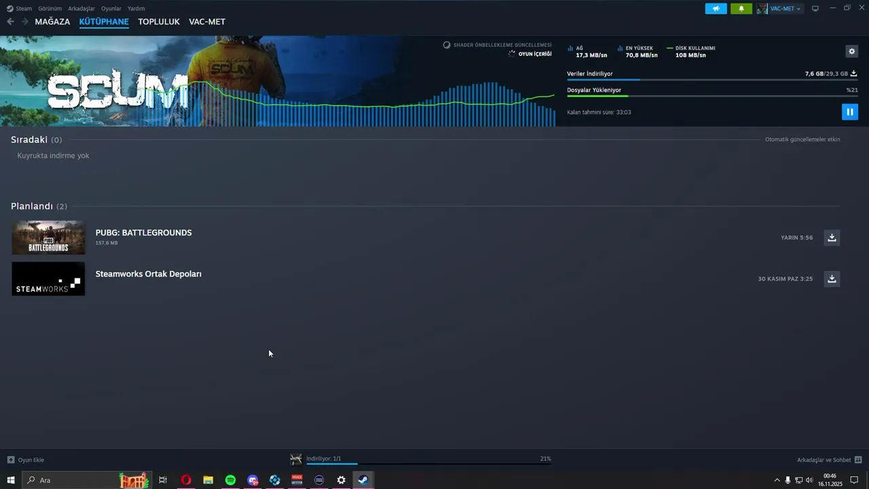The image size is (869, 489).
Task: Click the Steam taskbar icon
Action: [x=363, y=480]
